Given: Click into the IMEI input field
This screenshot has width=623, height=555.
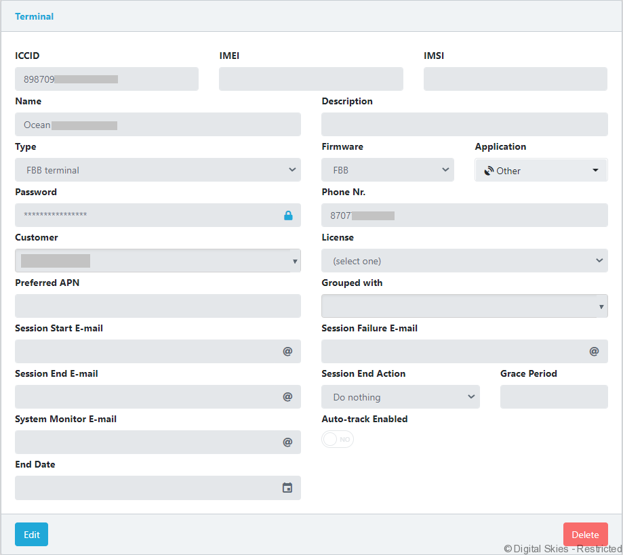Looking at the screenshot, I should tap(310, 79).
